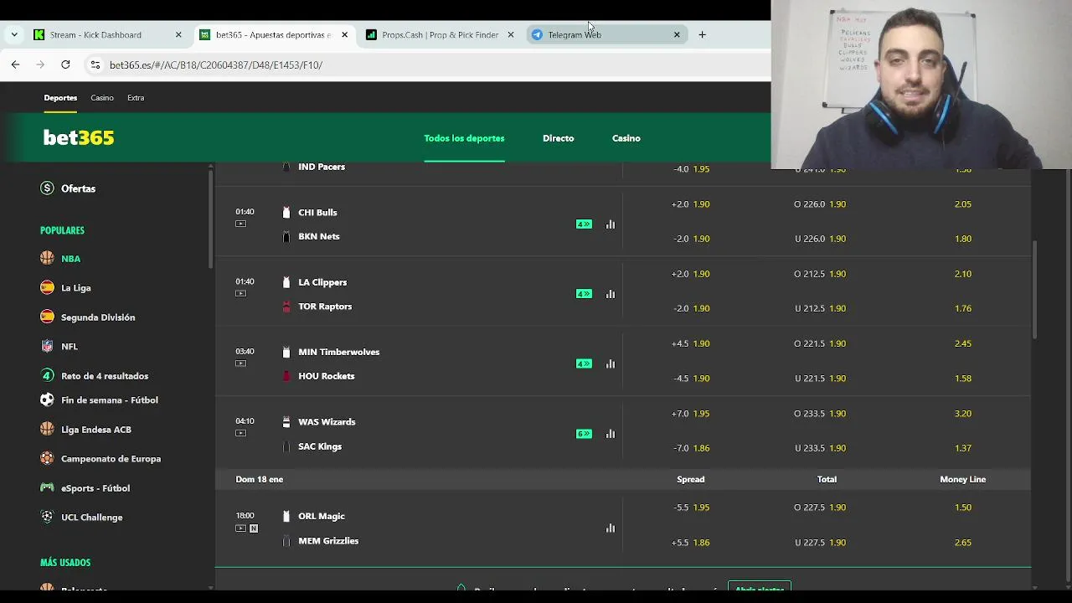Select Over 212.5 total at 1.90

[x=820, y=274]
